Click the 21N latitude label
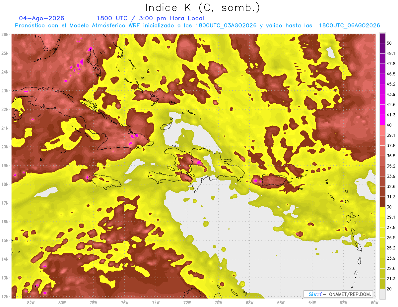Image resolution: width=398 pixels, height=307 pixels. pyautogui.click(x=5, y=128)
